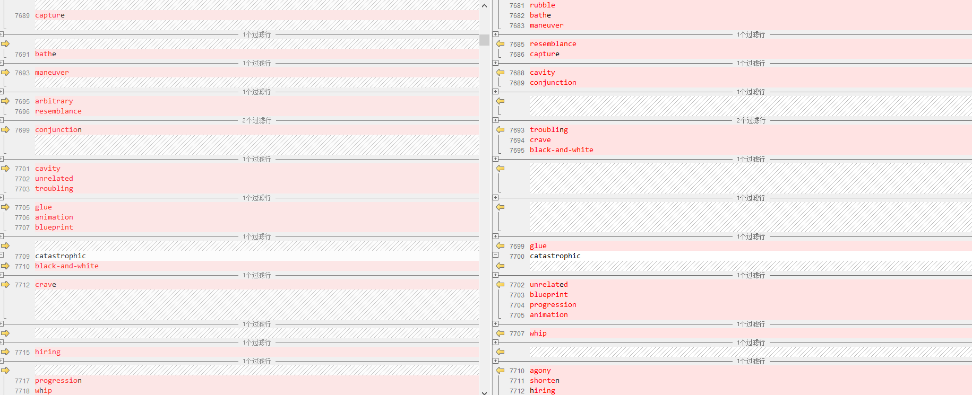Select 'bathe' on left line 7691
972x395 pixels.
[x=46, y=54]
